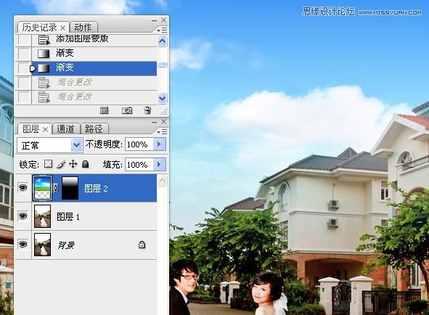Open Layers panel flyout menu

(x=162, y=132)
